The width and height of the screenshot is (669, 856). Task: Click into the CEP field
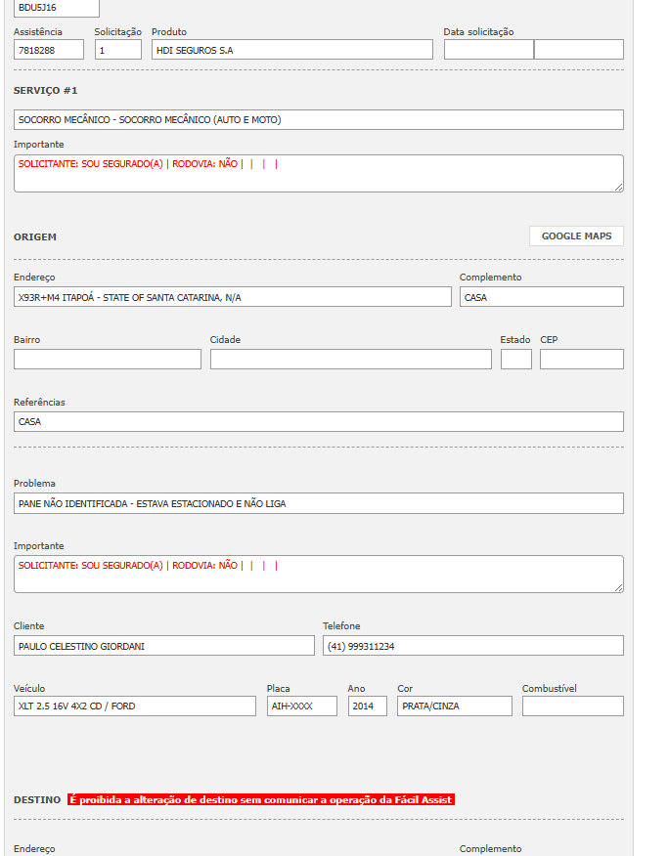(581, 360)
